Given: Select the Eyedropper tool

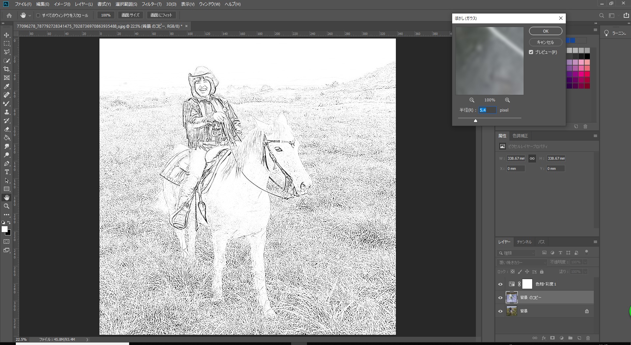Looking at the screenshot, I should 7,86.
